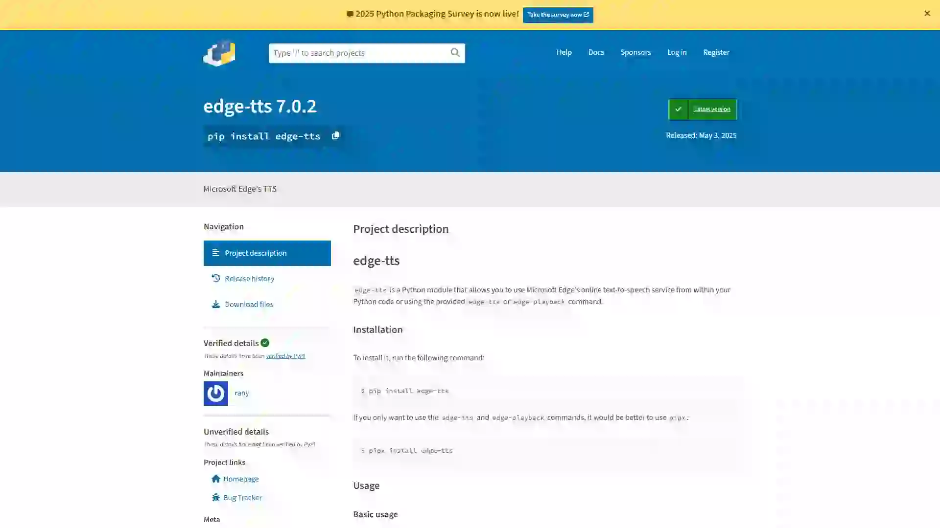Open the Sponsors page
Screen dimensions: 940x528
[x=635, y=52]
